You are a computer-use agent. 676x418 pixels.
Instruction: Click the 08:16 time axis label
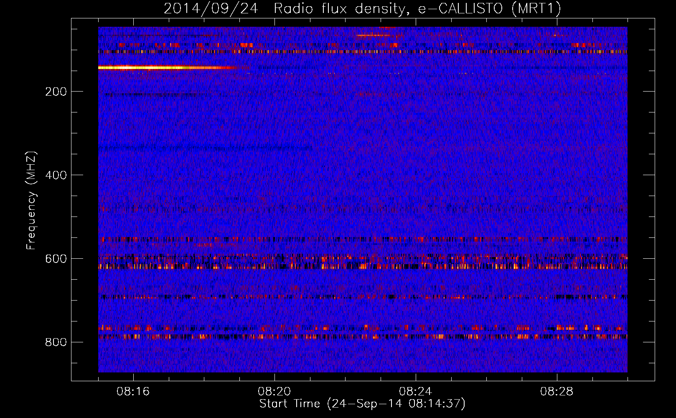pyautogui.click(x=133, y=392)
